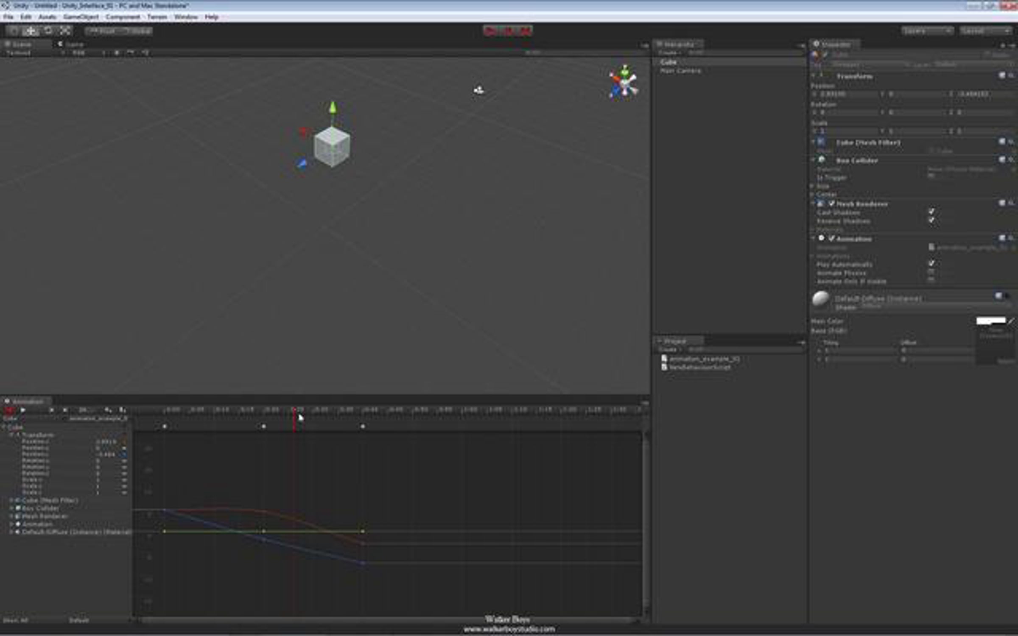Switch to the Game tab
Viewport: 1018px width, 636px height.
[70, 44]
